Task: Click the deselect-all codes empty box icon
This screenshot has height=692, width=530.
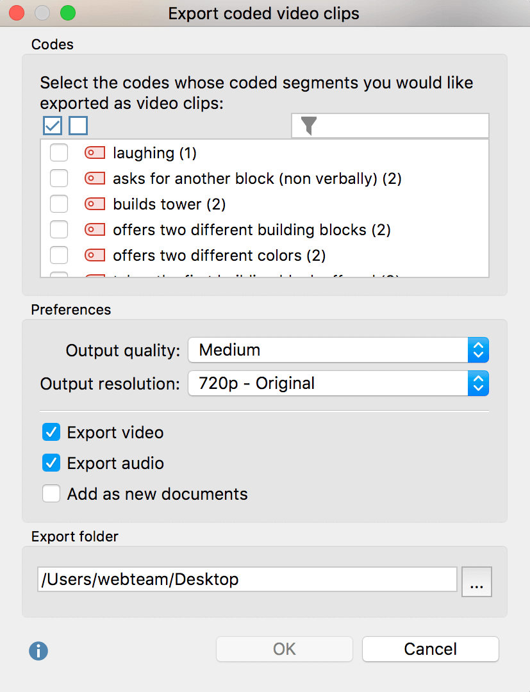Action: [x=78, y=126]
